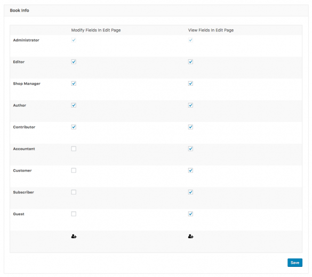
Task: Uncheck Contributor's View Fields checkbox
Action: tap(190, 127)
